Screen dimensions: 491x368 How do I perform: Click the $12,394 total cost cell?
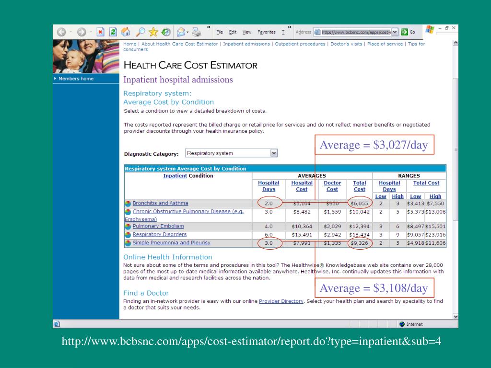point(359,226)
